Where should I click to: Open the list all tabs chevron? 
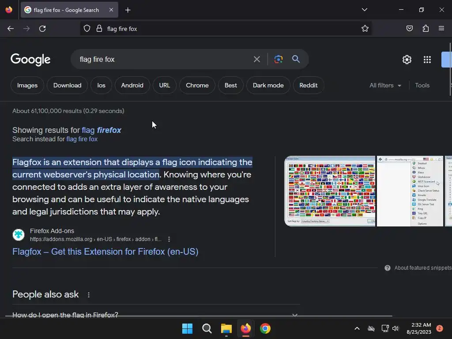coord(364,10)
